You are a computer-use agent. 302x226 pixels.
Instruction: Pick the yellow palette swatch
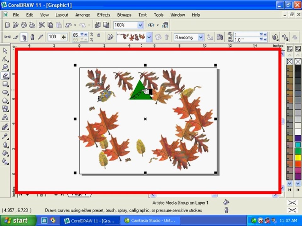[x=298, y=158]
